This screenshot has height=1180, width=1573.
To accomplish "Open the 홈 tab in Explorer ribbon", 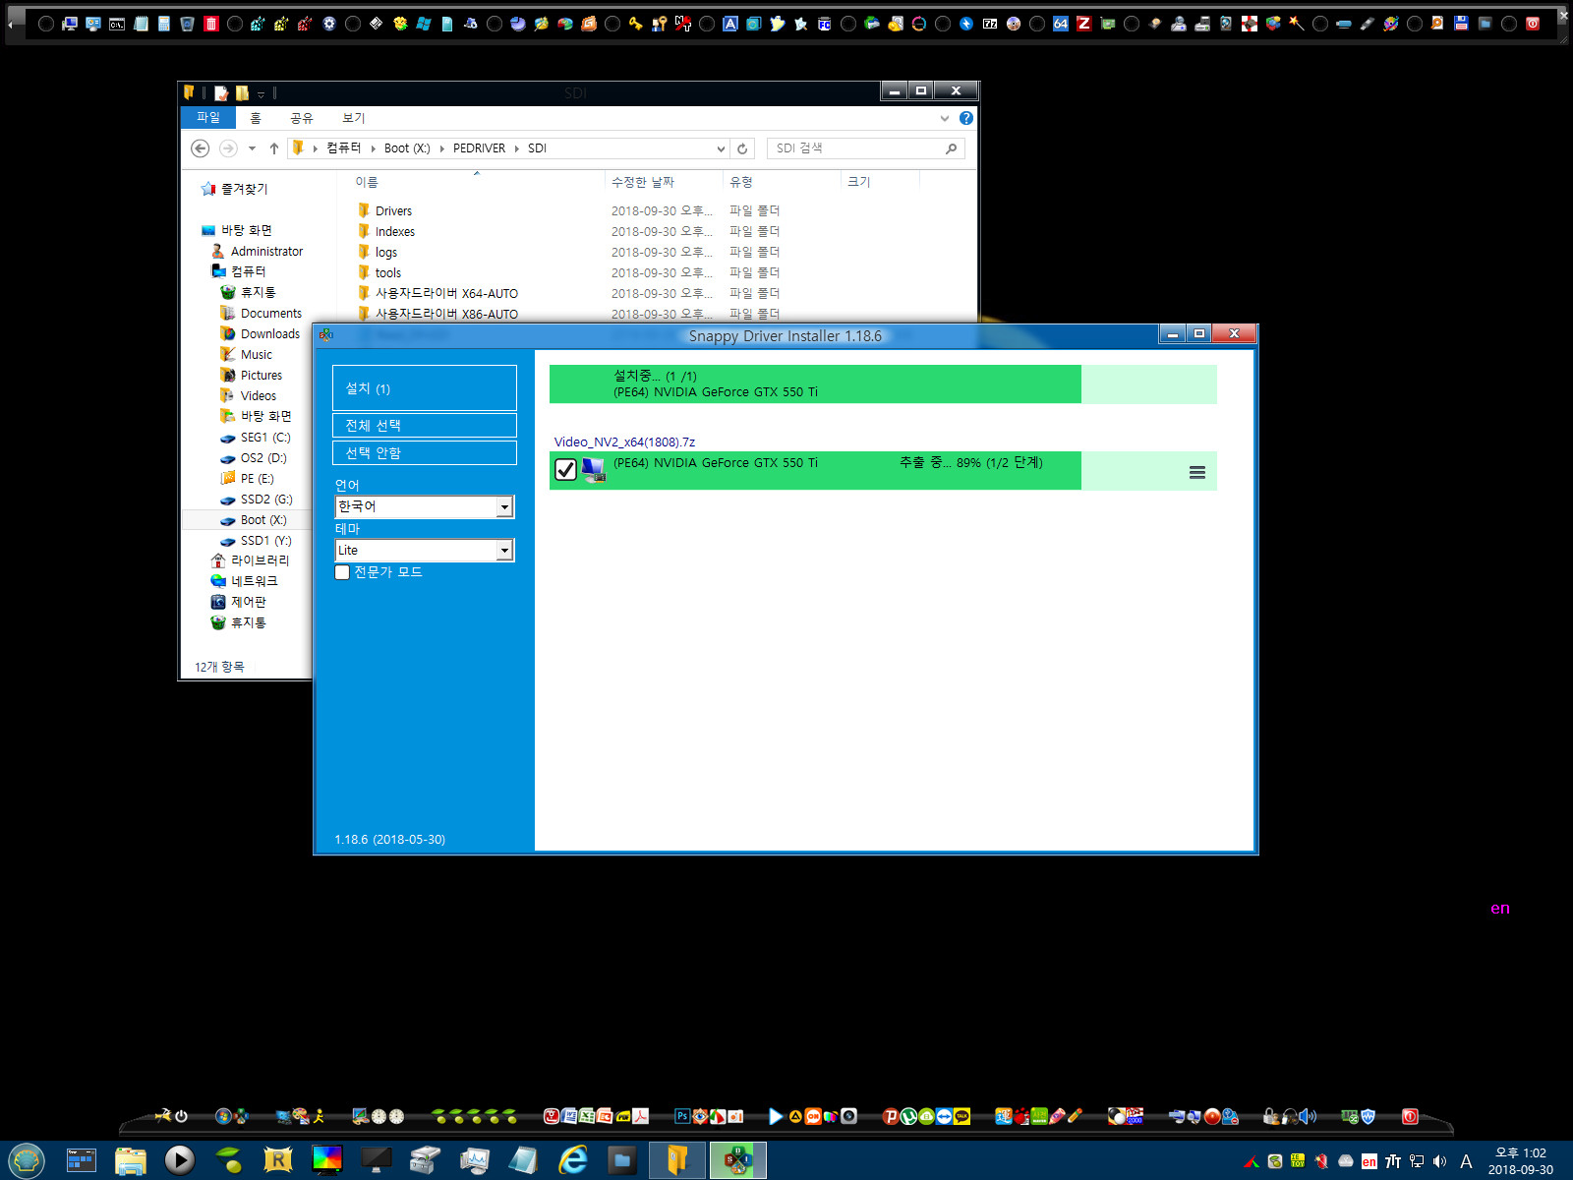I will pos(256,118).
